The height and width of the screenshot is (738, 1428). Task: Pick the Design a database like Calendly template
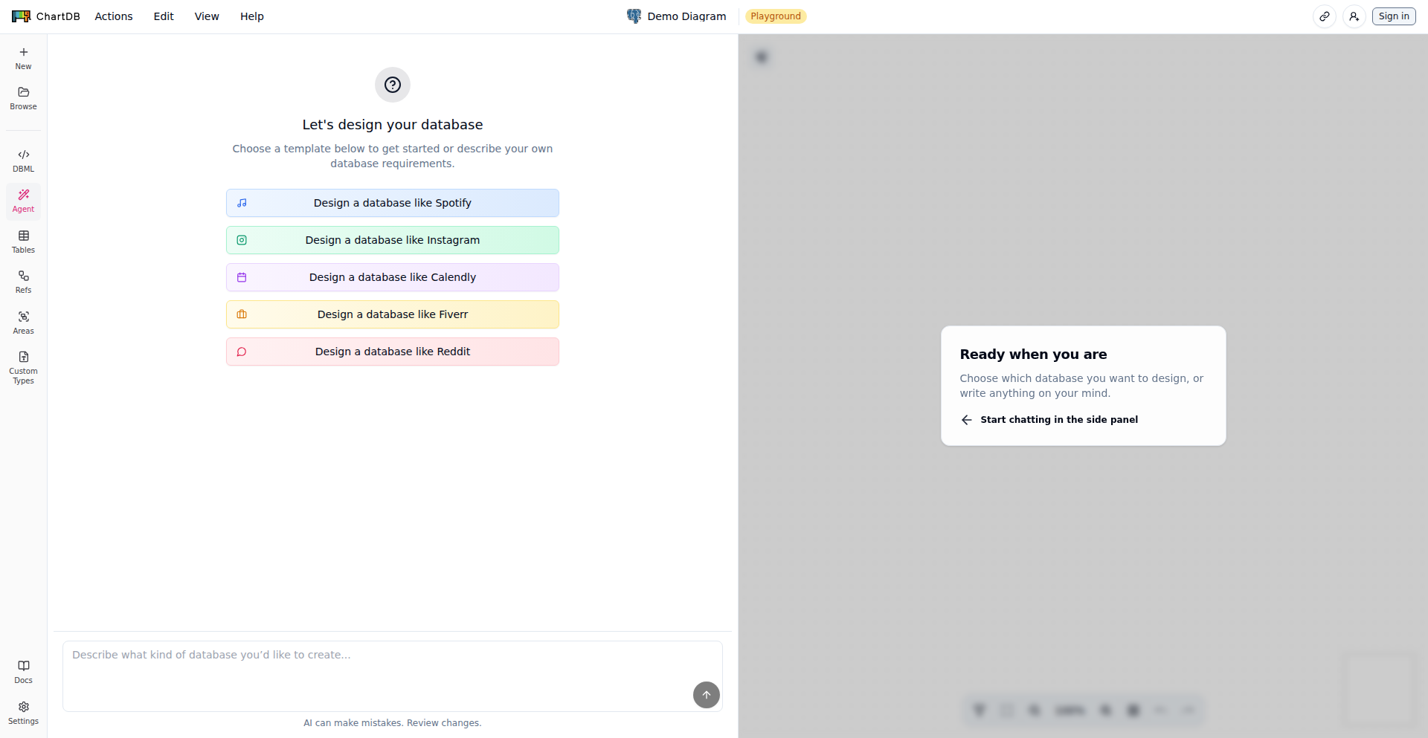pos(393,277)
